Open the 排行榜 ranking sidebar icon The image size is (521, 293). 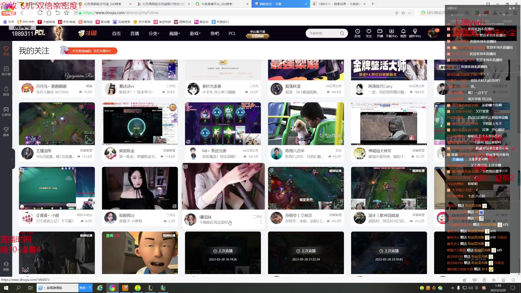pyautogui.click(x=6, y=71)
